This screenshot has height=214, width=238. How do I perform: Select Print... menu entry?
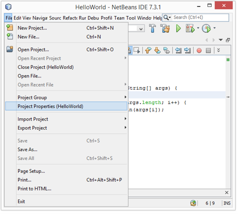coord(66,180)
